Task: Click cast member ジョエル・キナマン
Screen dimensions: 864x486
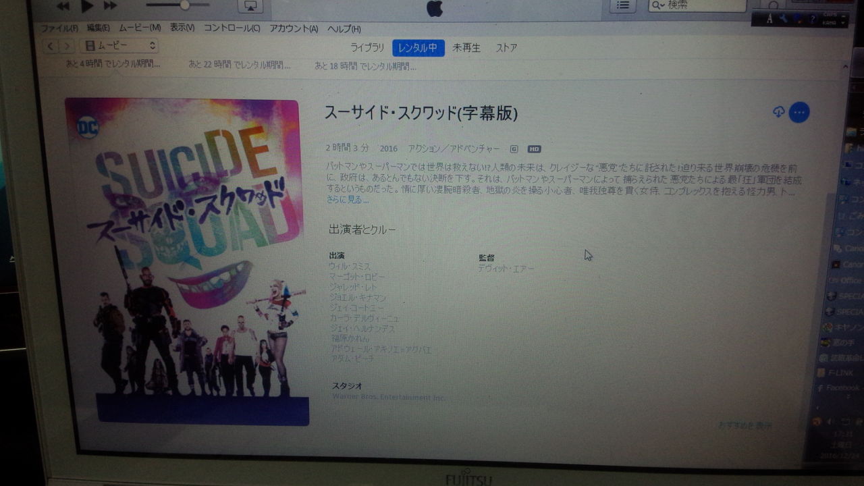Action: tap(358, 298)
